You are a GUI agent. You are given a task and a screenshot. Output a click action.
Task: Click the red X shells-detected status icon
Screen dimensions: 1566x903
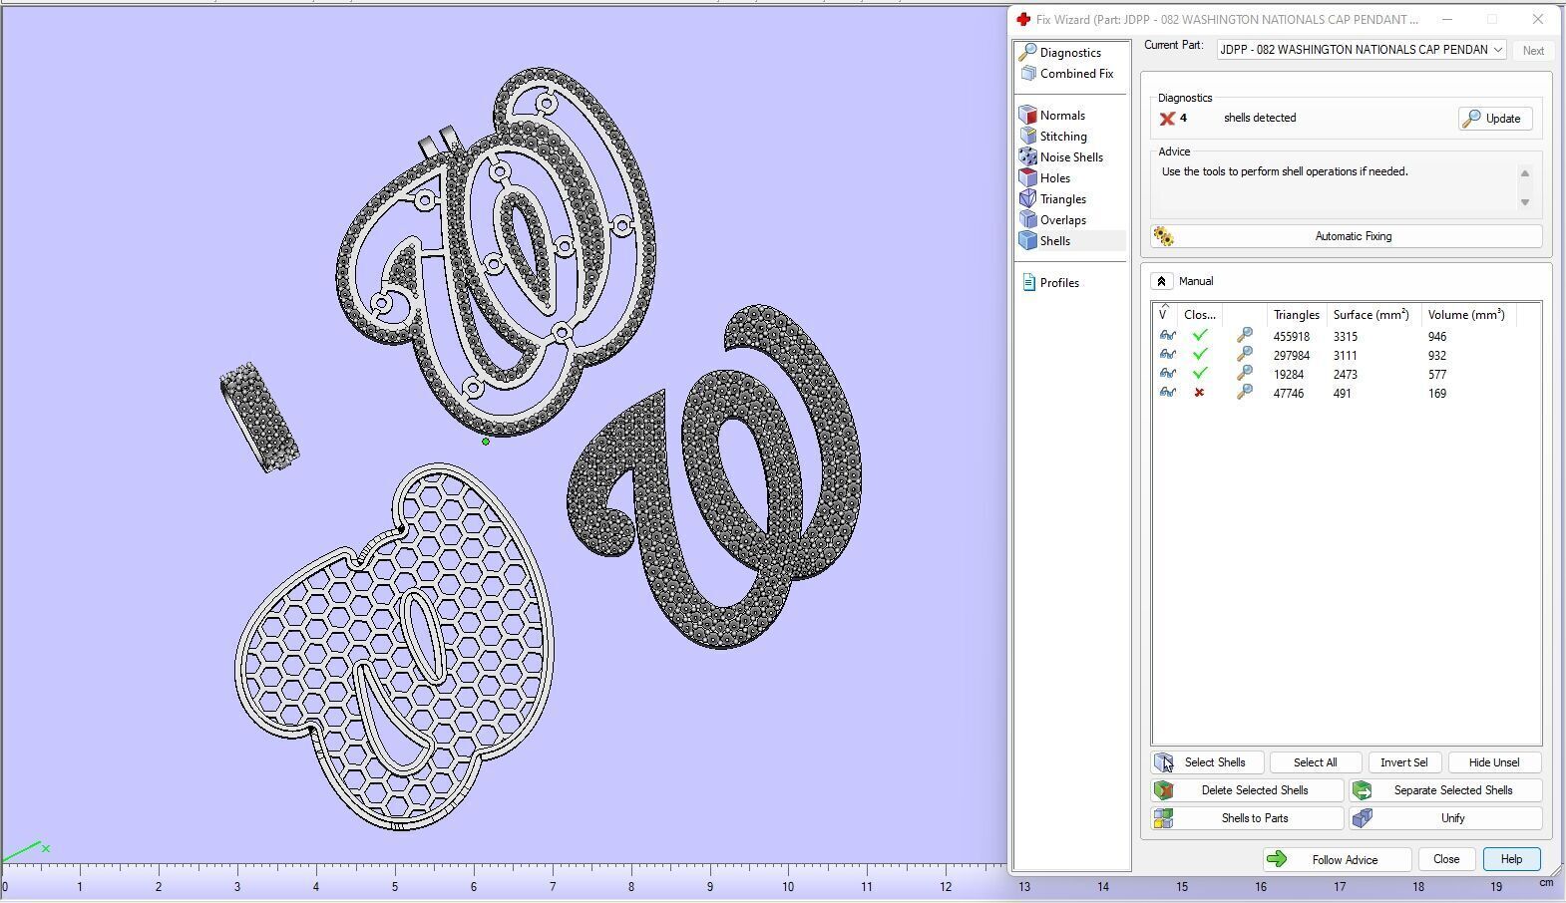[x=1167, y=119]
